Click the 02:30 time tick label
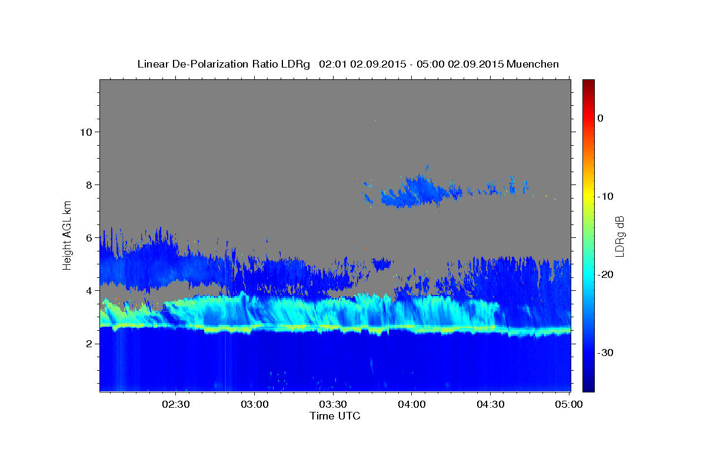This screenshot has width=706, height=470. 176,404
